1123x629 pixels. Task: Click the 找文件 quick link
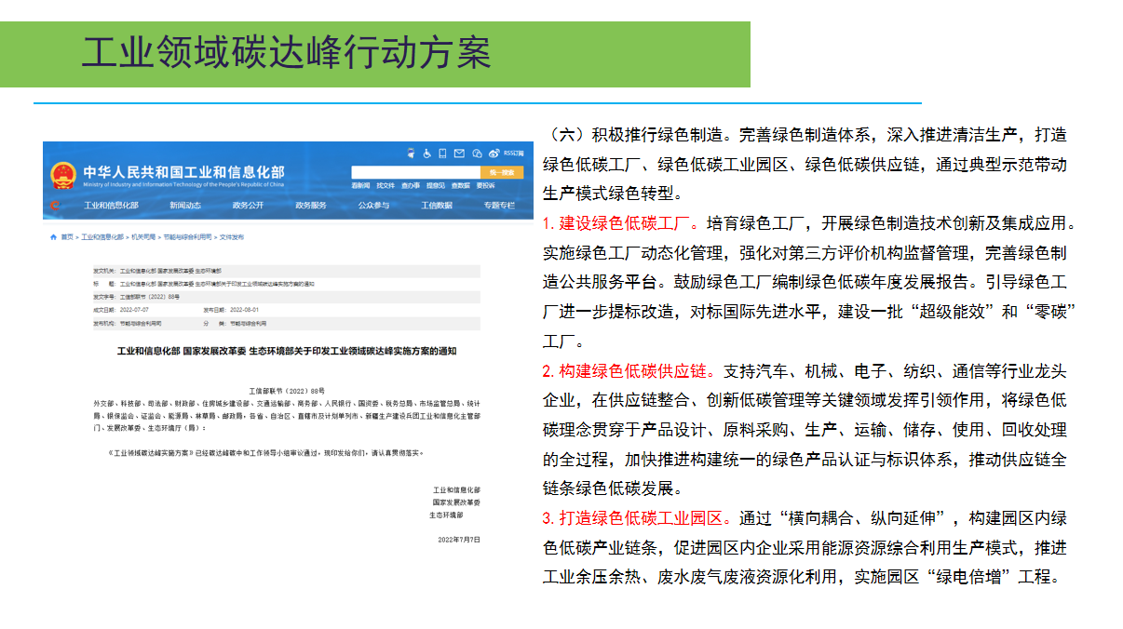click(x=386, y=186)
